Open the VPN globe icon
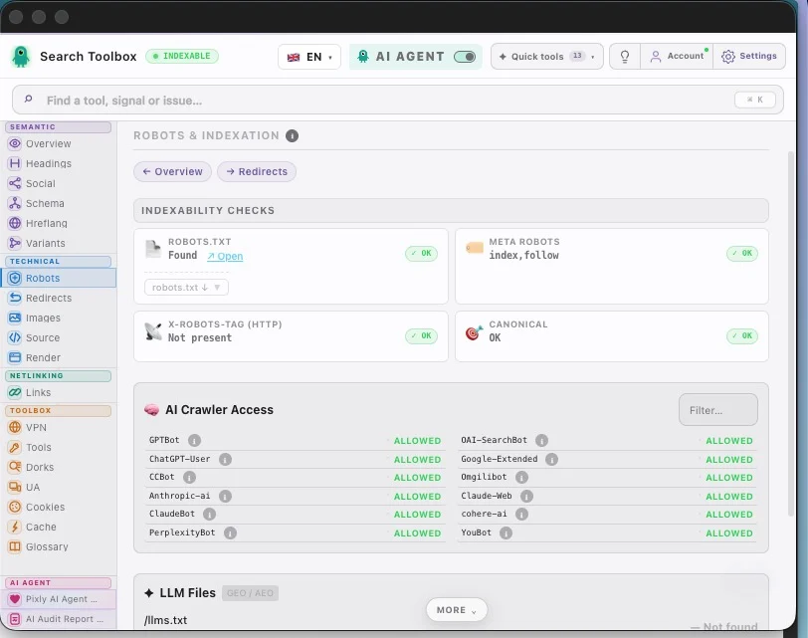Image resolution: width=808 pixels, height=638 pixels. click(15, 427)
